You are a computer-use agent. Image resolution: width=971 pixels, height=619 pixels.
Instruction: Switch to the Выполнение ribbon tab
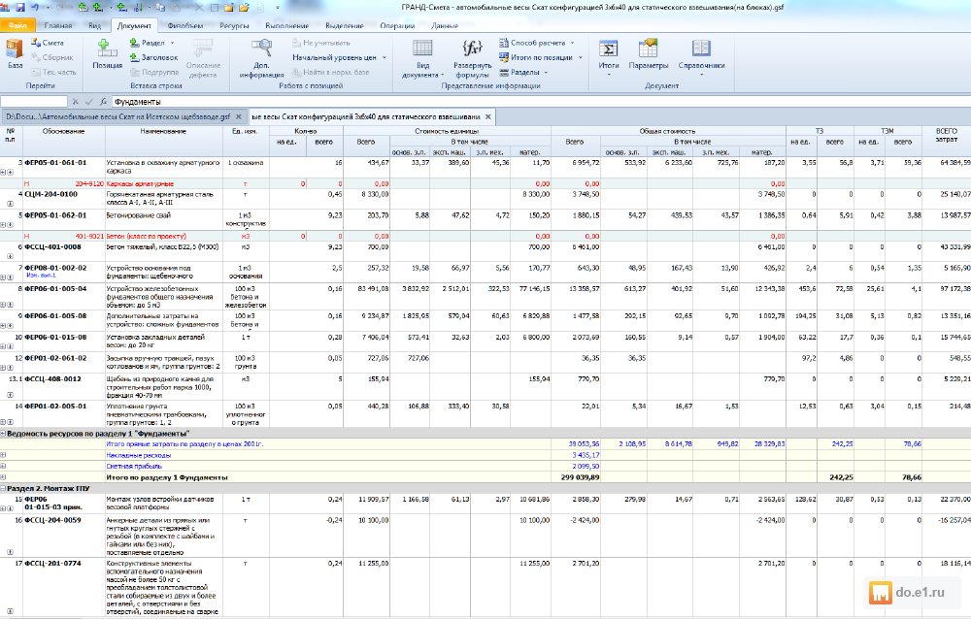[x=286, y=25]
